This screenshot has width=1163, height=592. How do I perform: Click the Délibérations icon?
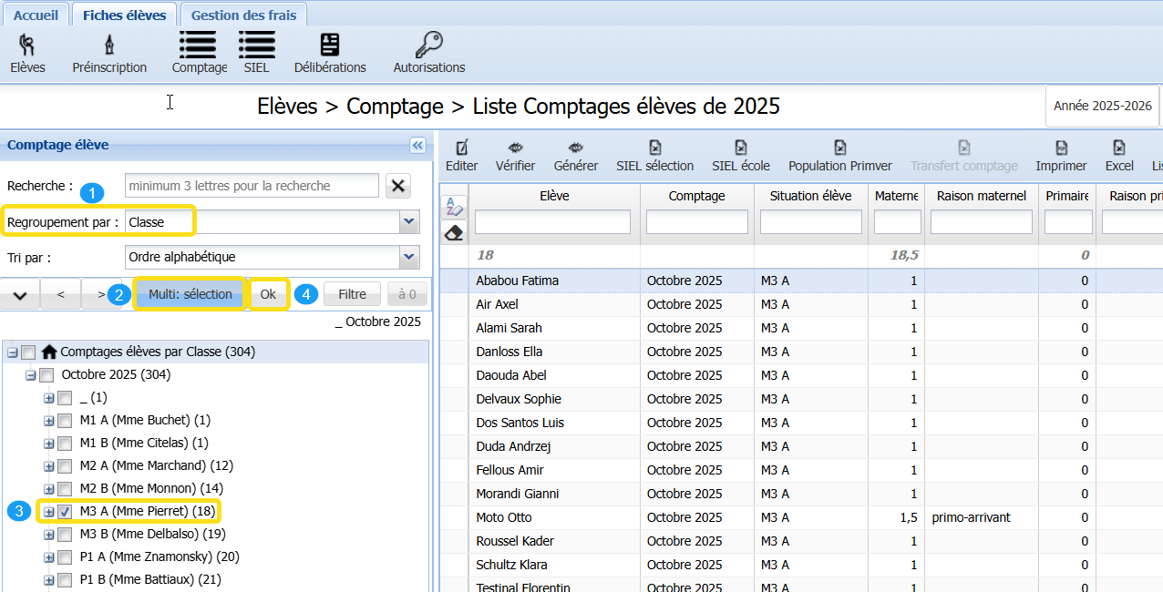330,46
